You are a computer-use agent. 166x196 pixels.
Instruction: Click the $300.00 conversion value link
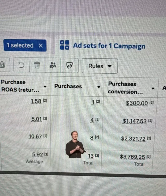coord(137,103)
